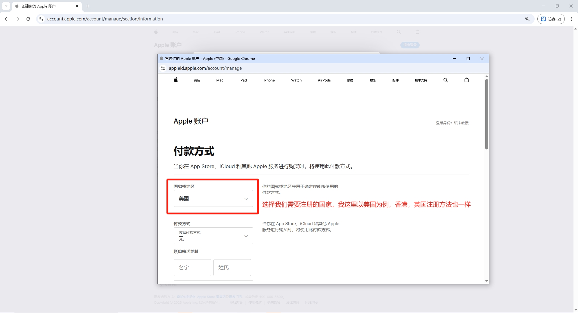Maximize the popup Chrome window
This screenshot has width=578, height=313.
click(468, 59)
